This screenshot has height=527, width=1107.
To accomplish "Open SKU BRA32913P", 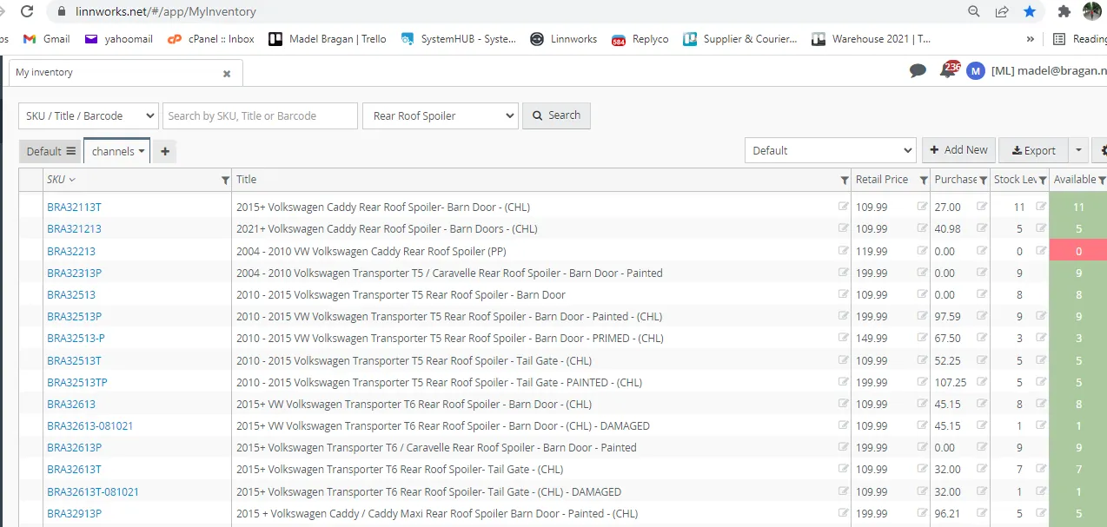I will (x=74, y=513).
